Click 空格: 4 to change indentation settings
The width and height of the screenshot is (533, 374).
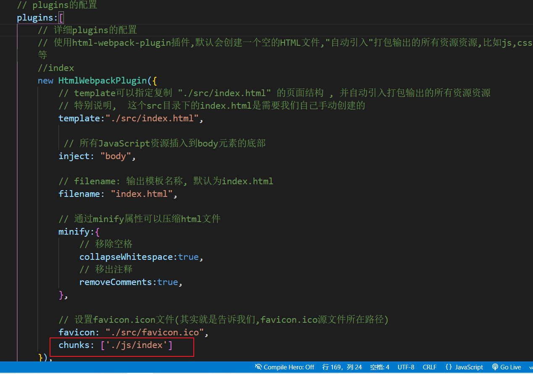(x=379, y=367)
